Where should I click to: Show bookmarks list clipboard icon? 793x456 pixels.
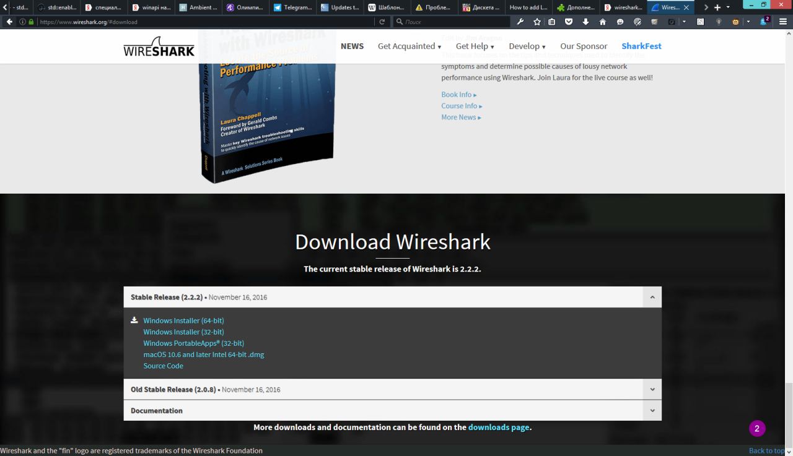pos(551,22)
